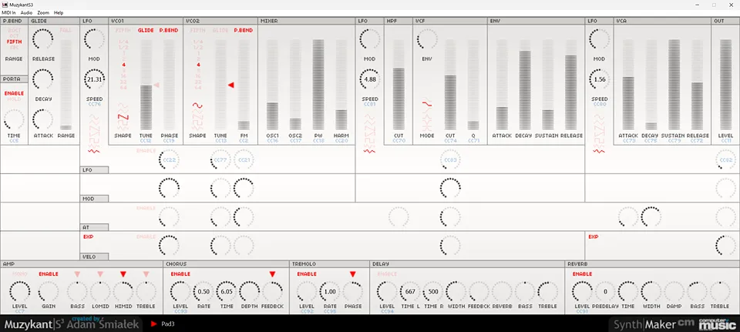The image size is (740, 332).
Task: Click the VCF ENV amount knob
Action: click(x=426, y=39)
